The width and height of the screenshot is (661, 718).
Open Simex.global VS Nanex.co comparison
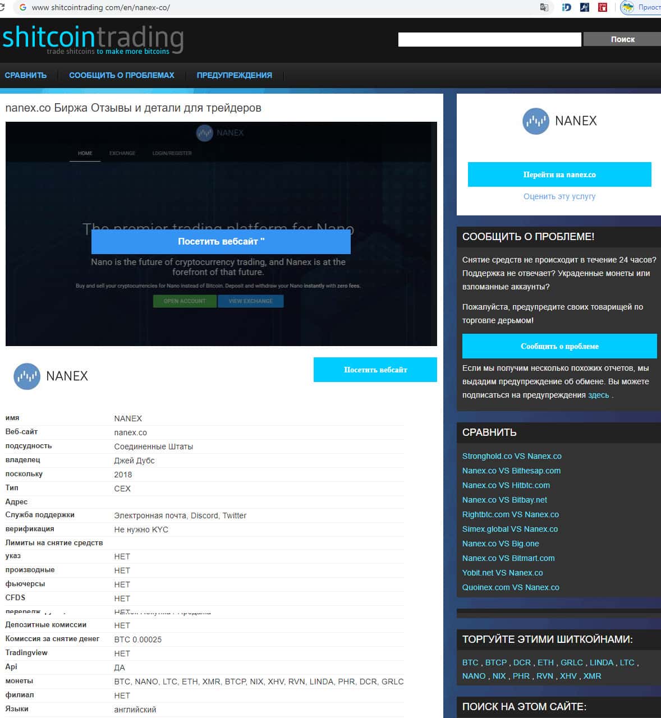[x=510, y=529]
